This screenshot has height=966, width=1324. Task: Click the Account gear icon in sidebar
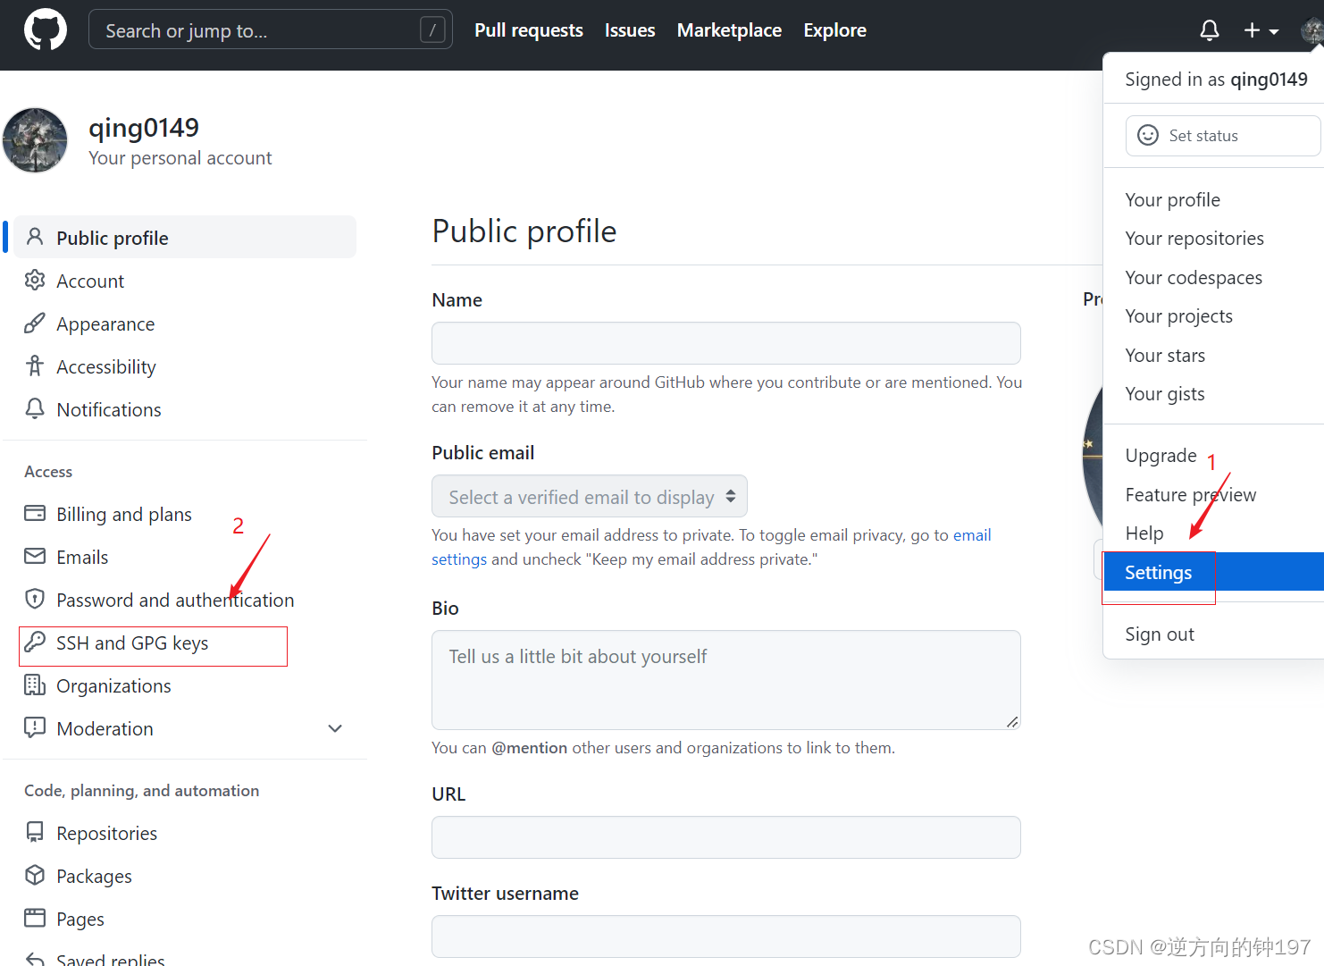click(35, 281)
